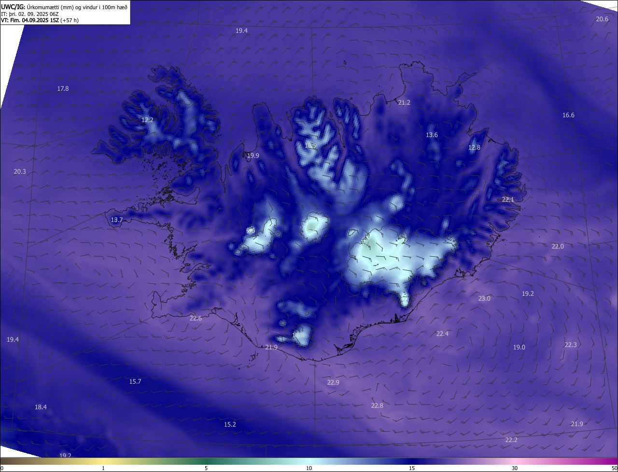Select the 18.4 value label on the map
Viewport: 618px width, 472px height.
click(x=41, y=407)
